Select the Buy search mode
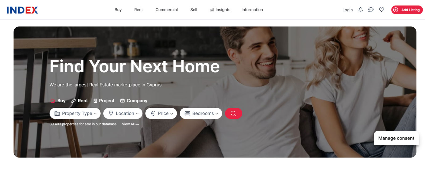The image size is (425, 170). coord(58,101)
